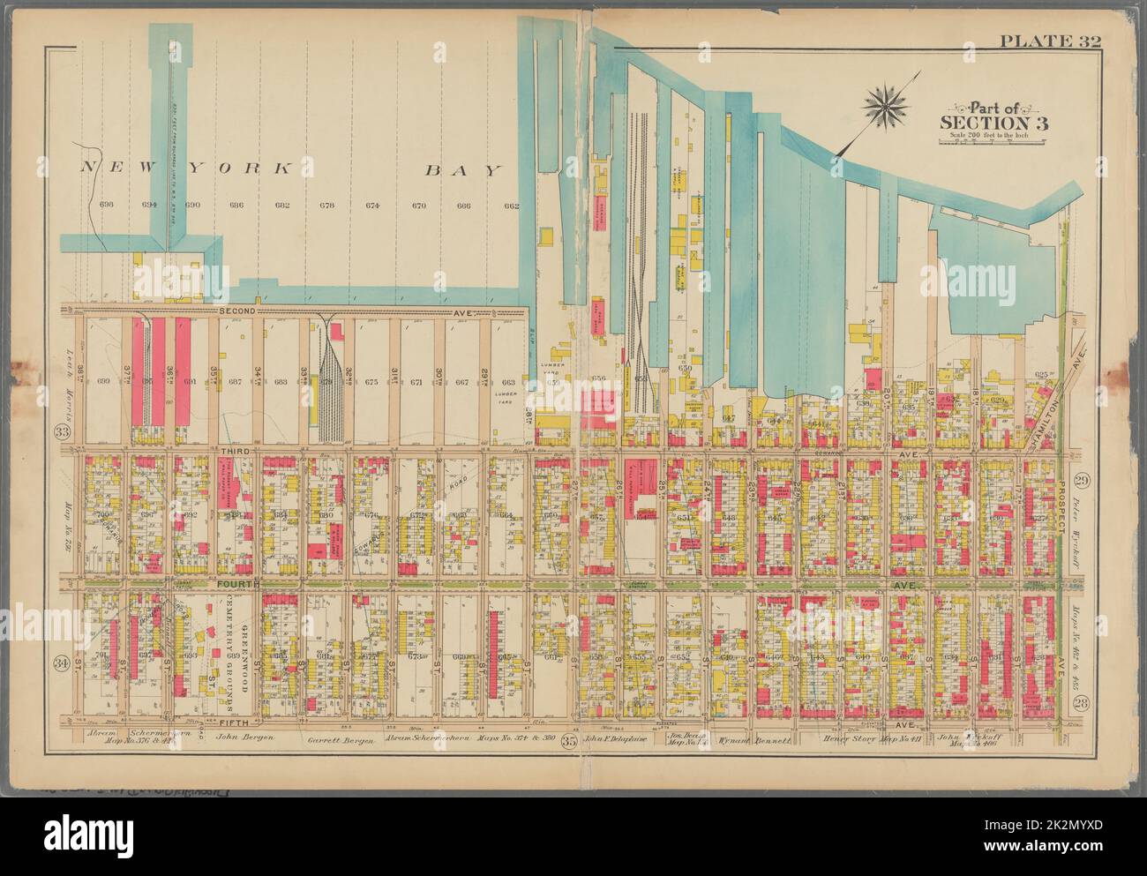Click the 'SECOND' avenue label
The height and width of the screenshot is (876, 1147).
pos(237,311)
